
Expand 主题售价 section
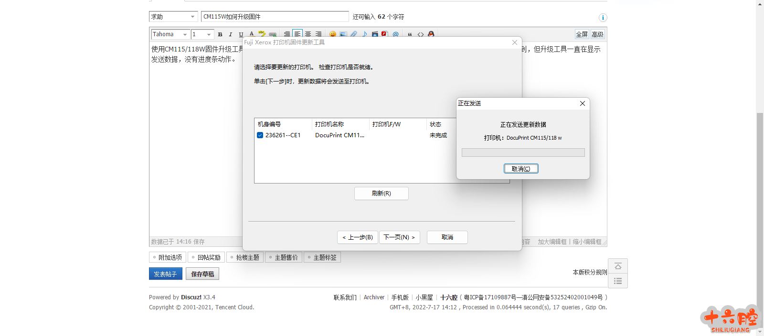tap(284, 257)
